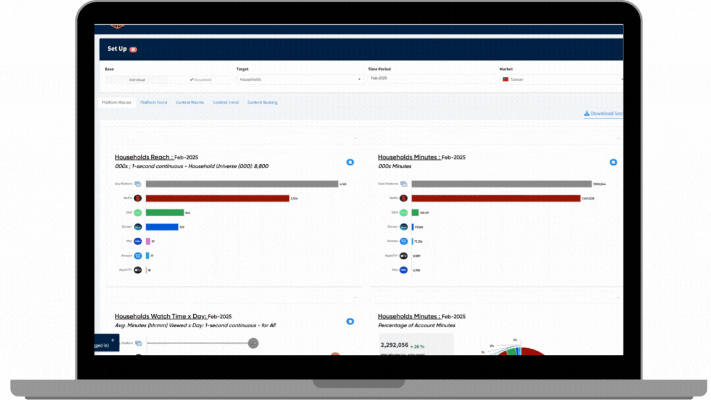The height and width of the screenshot is (400, 711).
Task: Click the Netflix logo in Households Reach chart
Action: tap(138, 198)
